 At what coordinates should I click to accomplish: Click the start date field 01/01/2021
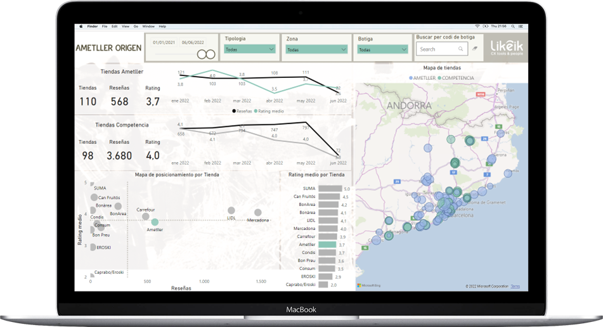[x=164, y=42]
